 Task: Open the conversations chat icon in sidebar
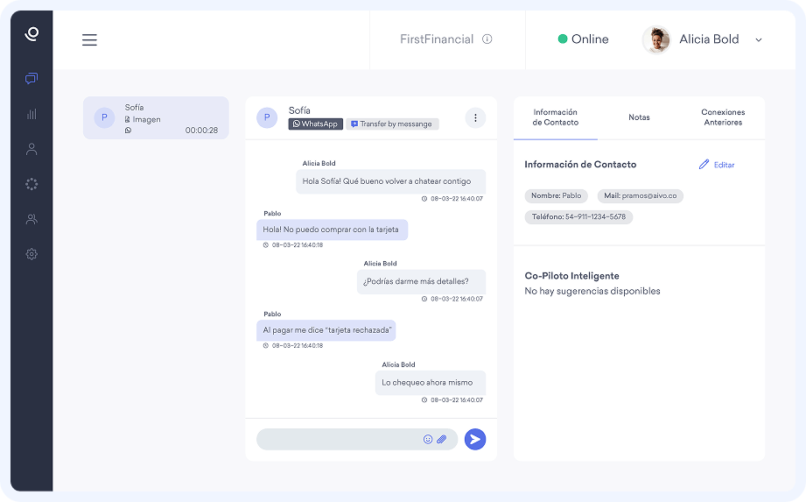[32, 79]
